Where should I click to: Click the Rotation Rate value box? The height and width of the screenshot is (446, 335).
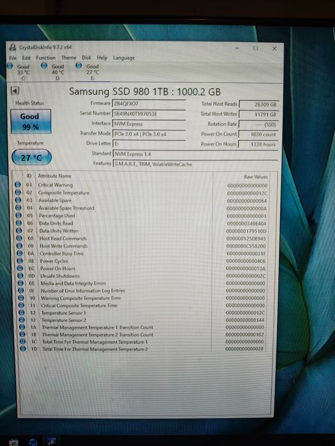[258, 124]
